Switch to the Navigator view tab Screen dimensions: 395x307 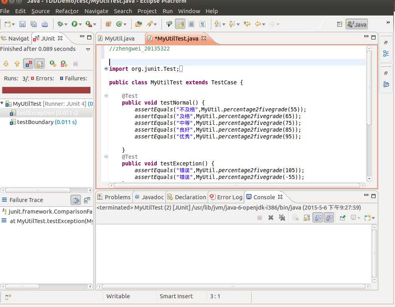click(x=15, y=39)
